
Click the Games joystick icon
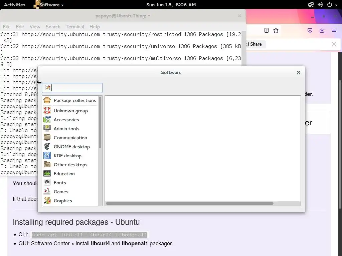coord(47,192)
